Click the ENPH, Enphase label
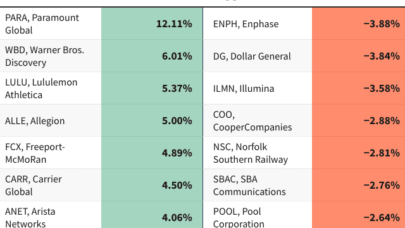Image resolution: width=405 pixels, height=228 pixels. pyautogui.click(x=246, y=24)
